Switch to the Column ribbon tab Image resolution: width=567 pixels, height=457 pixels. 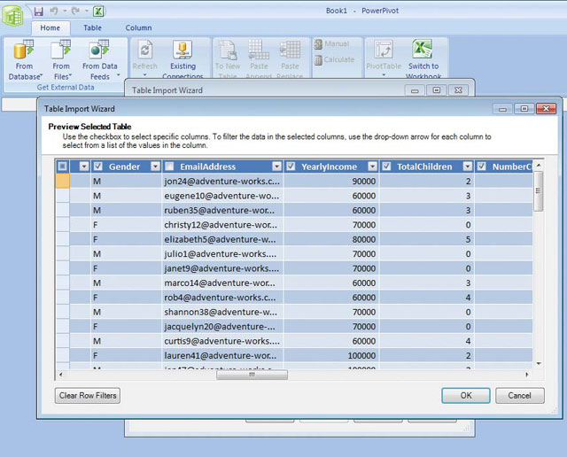tap(138, 27)
